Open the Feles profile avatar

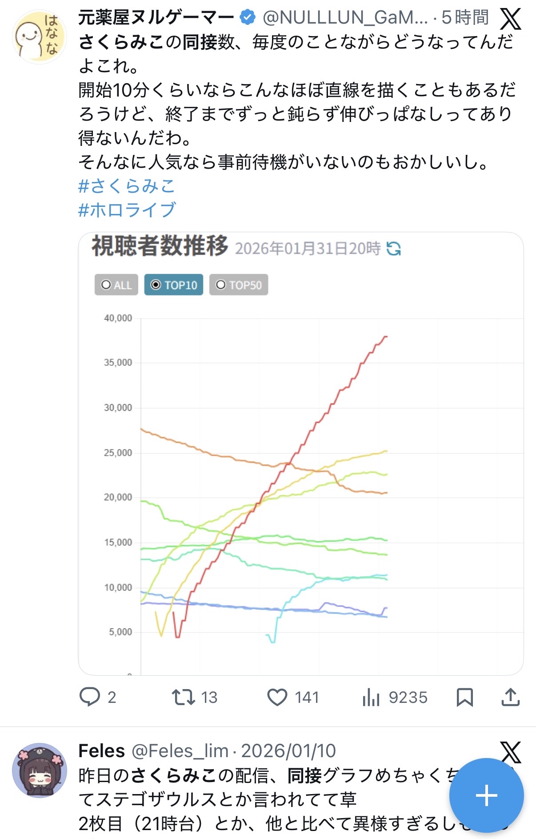39,770
